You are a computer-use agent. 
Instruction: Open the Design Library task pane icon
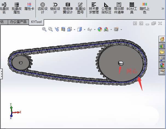pos(162,46)
